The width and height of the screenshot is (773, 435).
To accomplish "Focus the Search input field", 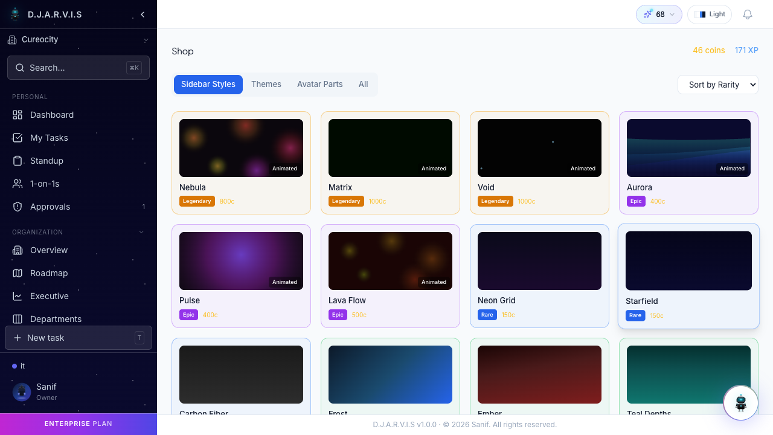I will point(79,68).
